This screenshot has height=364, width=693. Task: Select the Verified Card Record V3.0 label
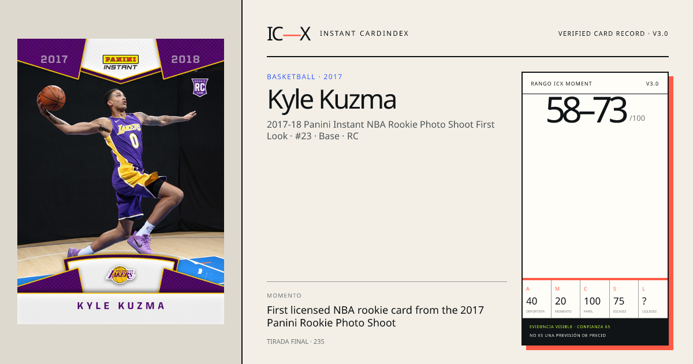tap(613, 34)
